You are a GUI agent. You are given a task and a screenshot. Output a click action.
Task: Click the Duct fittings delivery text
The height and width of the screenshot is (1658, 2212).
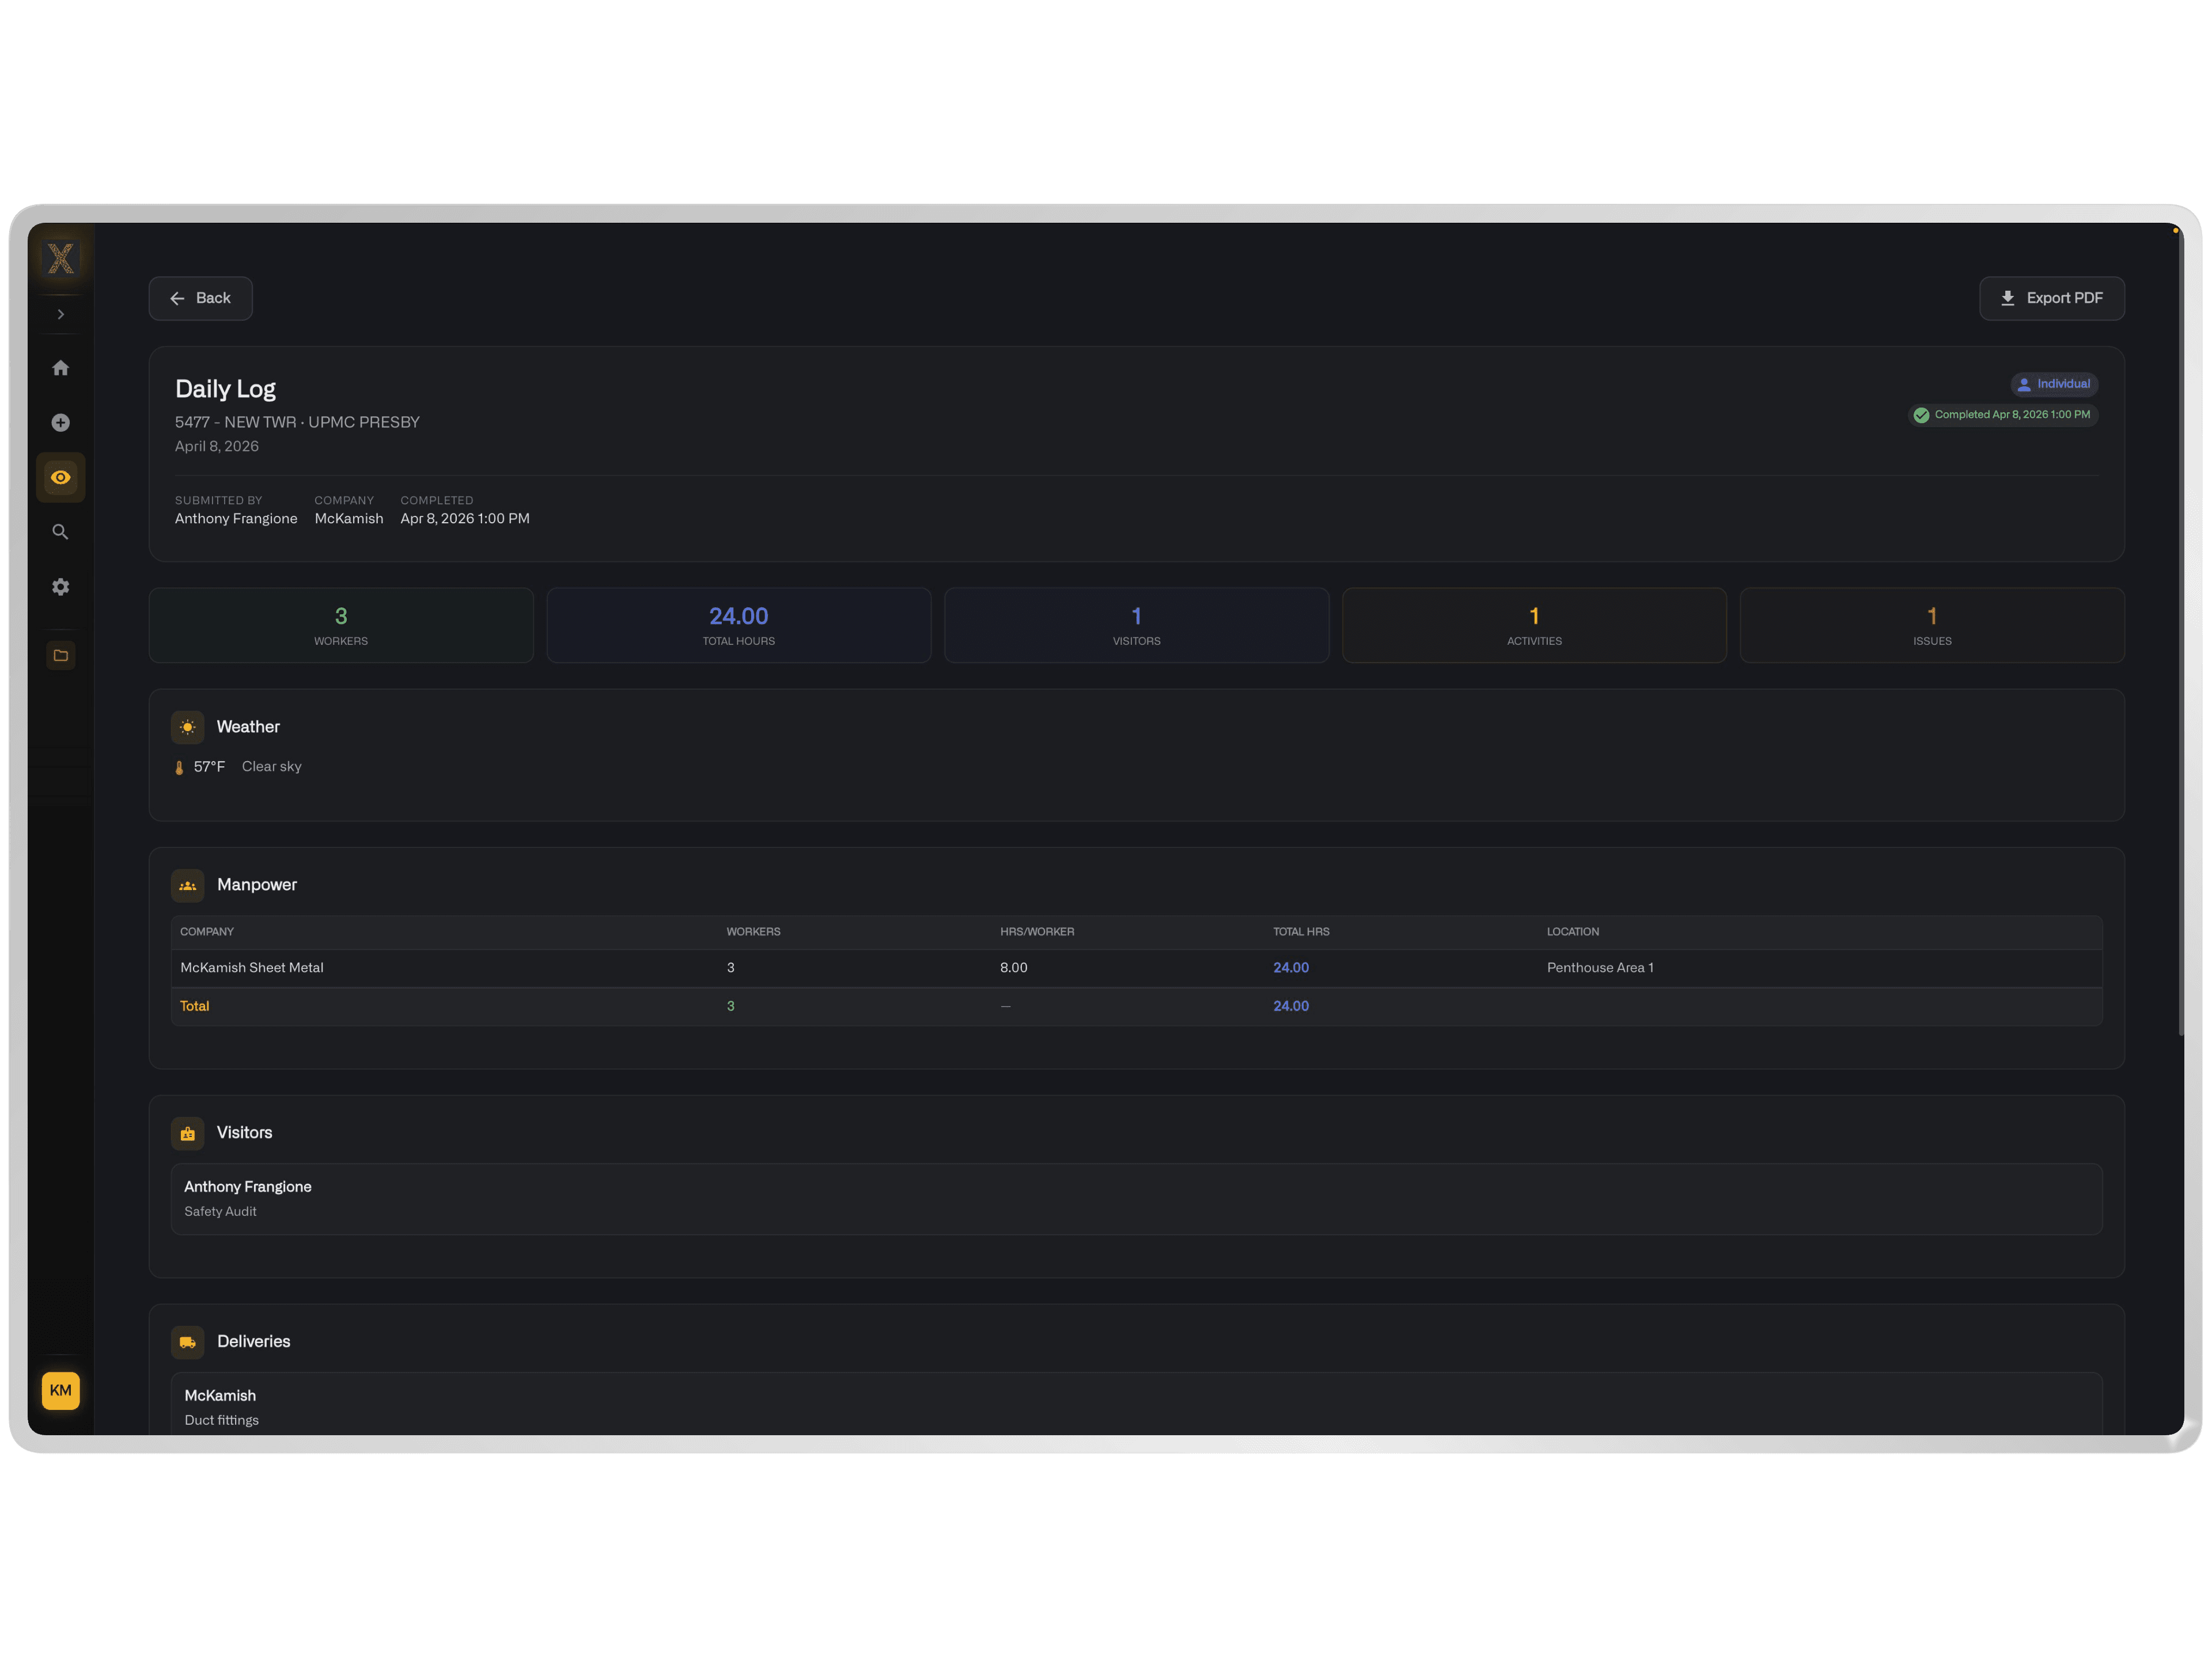click(x=221, y=1420)
